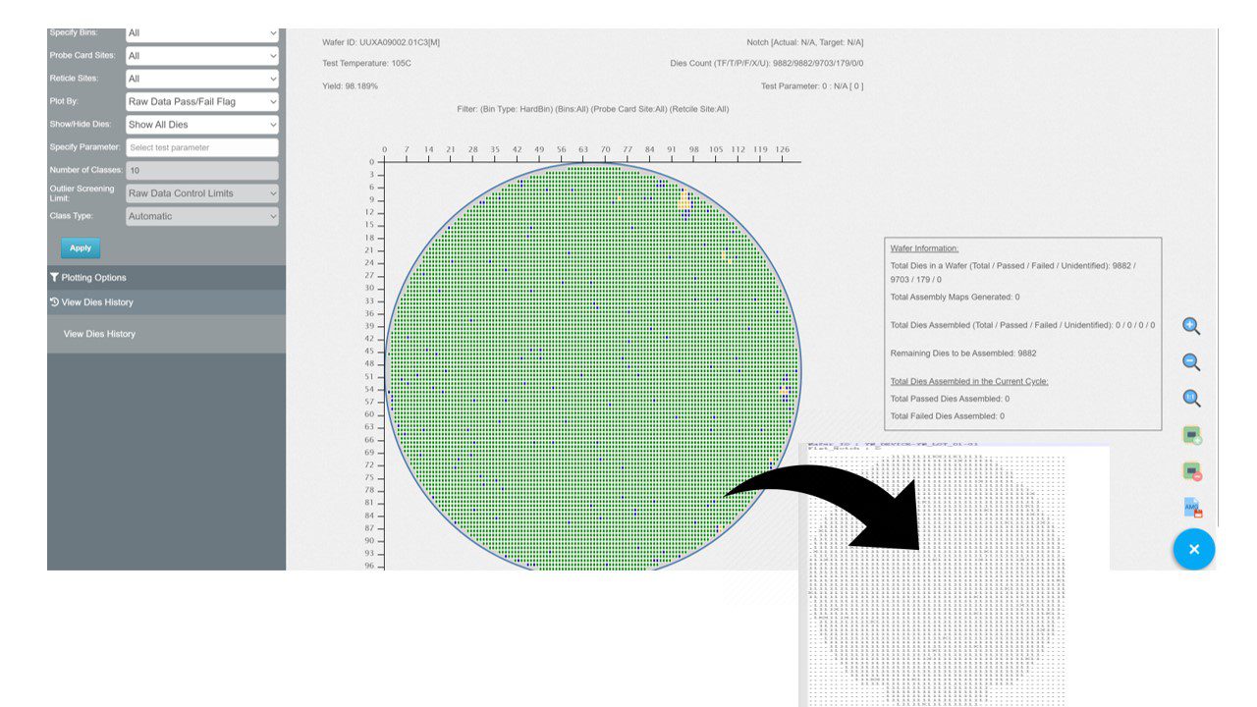Click the funnel icon beside Plotting Options
This screenshot has height=707, width=1257.
click(x=55, y=278)
